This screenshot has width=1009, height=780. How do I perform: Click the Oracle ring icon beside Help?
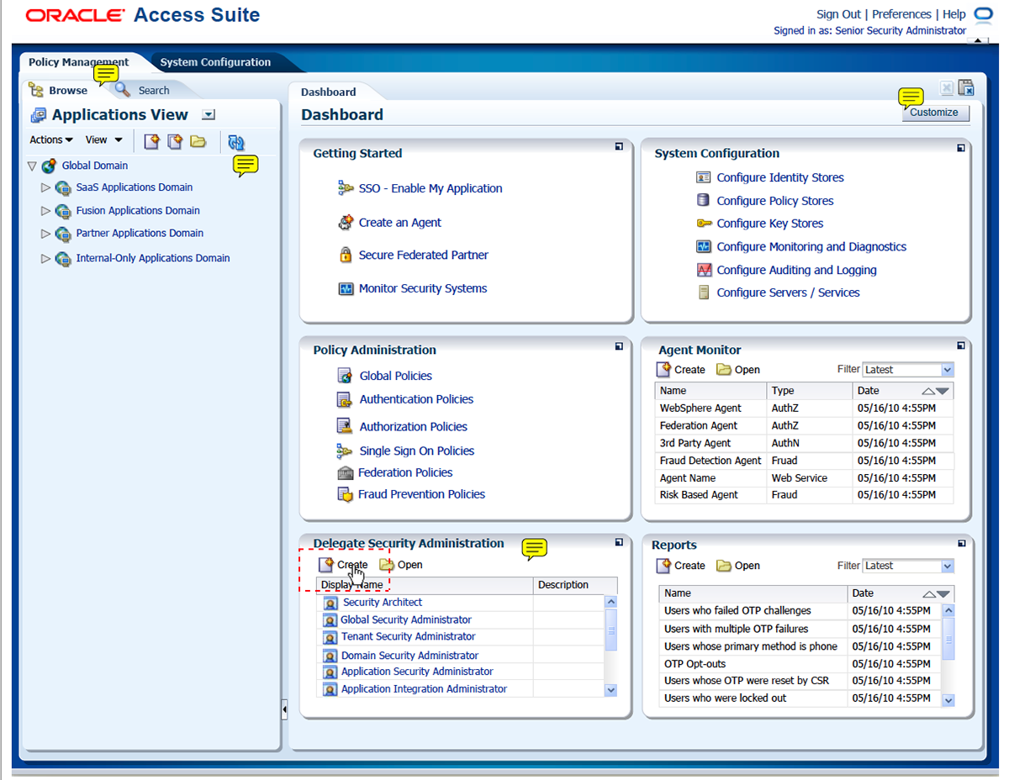coord(983,14)
